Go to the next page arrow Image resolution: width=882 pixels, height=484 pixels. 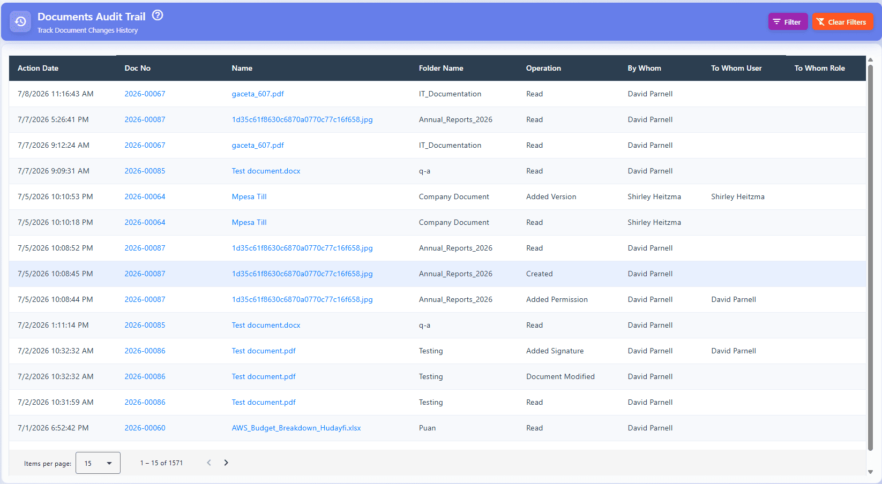click(226, 463)
